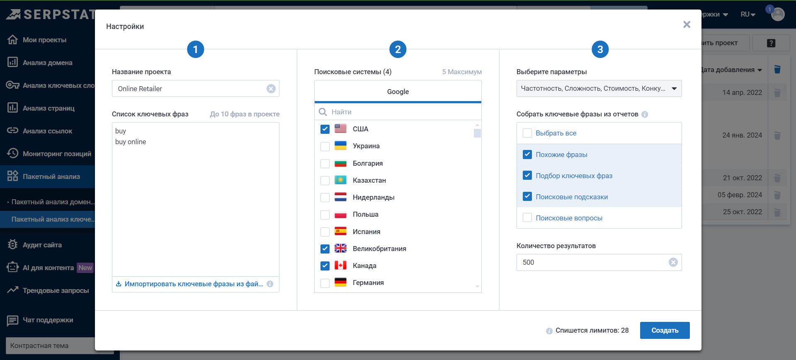Clear the results count value
The image size is (796, 360).
point(673,262)
